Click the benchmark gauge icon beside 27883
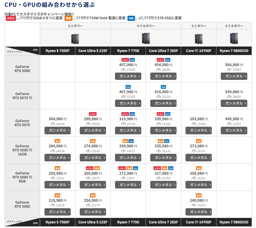 [229, 70]
